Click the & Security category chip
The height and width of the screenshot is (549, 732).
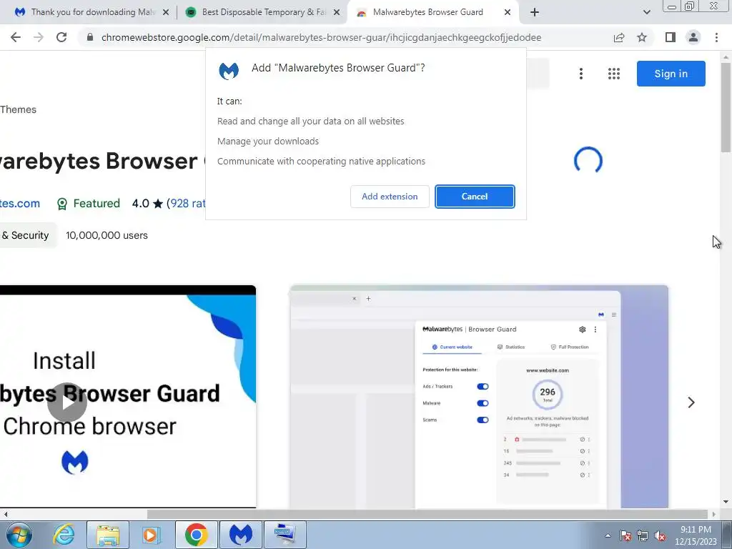coord(27,235)
